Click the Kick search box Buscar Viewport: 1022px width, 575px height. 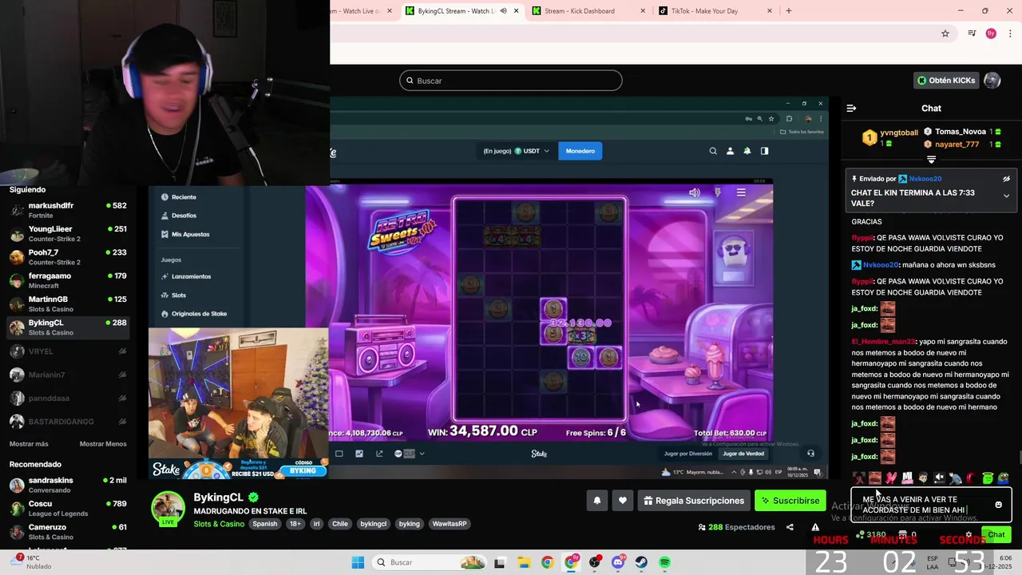511,81
